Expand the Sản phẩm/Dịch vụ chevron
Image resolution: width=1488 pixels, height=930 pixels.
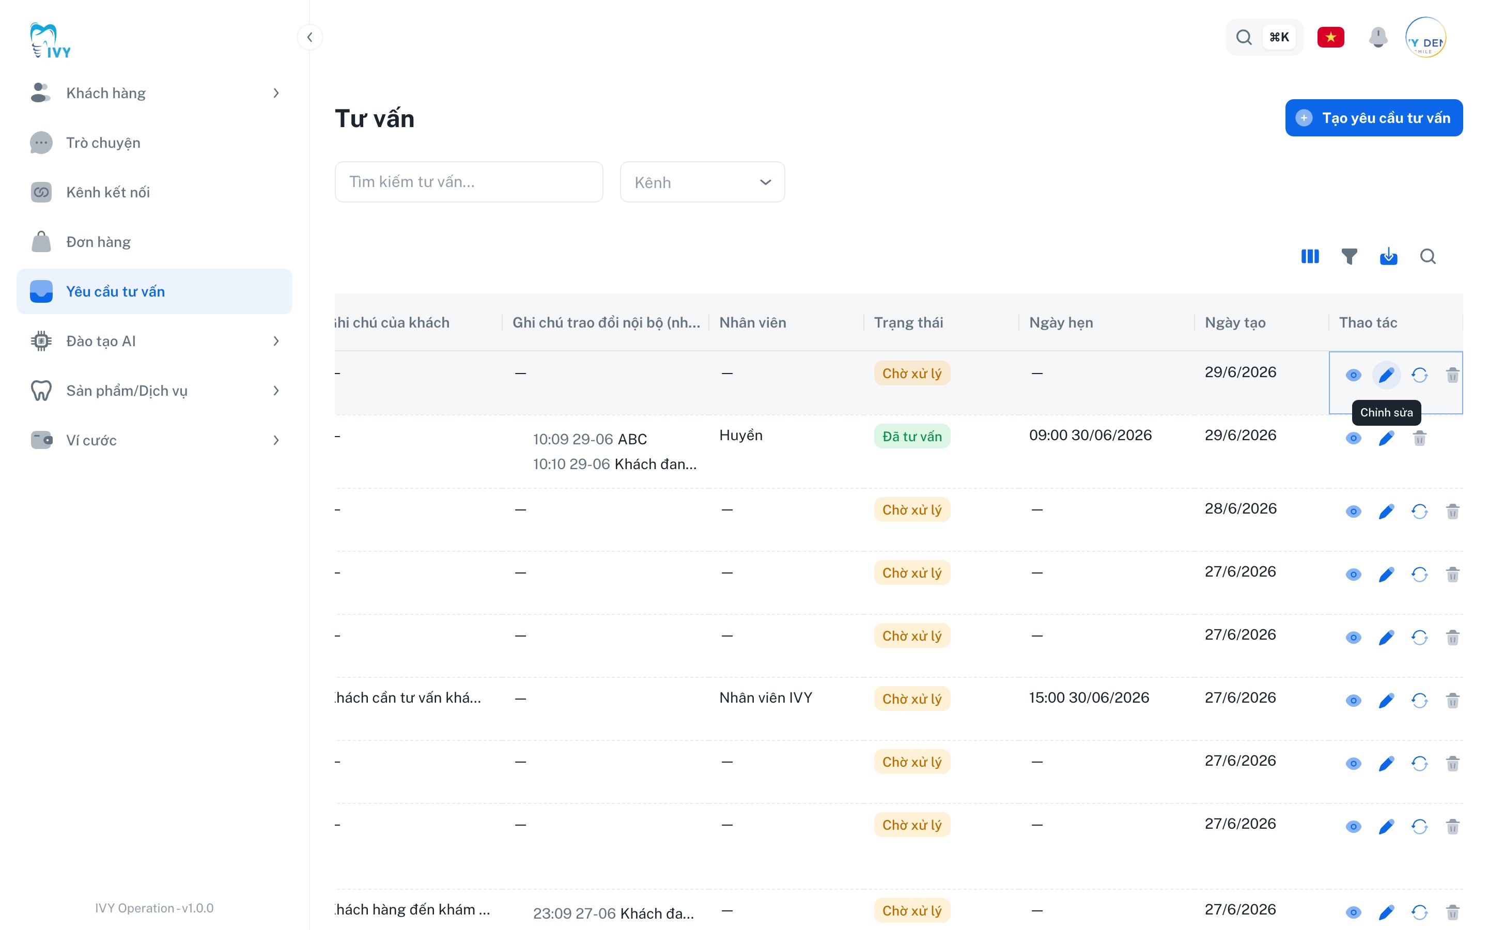click(x=276, y=391)
